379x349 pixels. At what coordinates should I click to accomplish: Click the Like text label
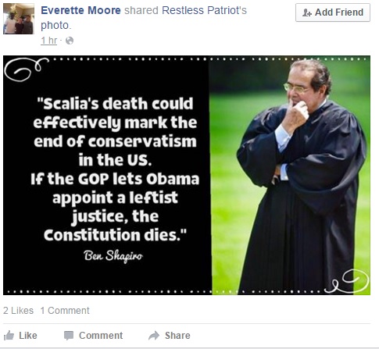[x=28, y=336]
